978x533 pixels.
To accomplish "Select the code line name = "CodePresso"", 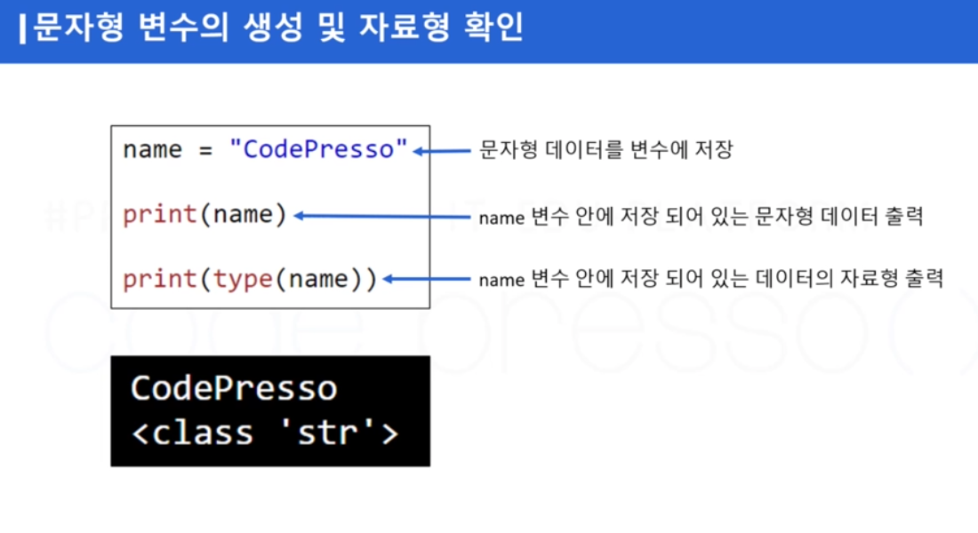I will pos(265,149).
